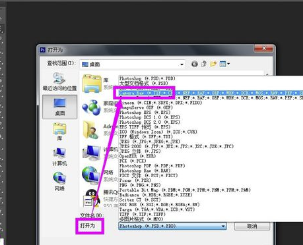Select the 家庭组 icon in file list

91,107
